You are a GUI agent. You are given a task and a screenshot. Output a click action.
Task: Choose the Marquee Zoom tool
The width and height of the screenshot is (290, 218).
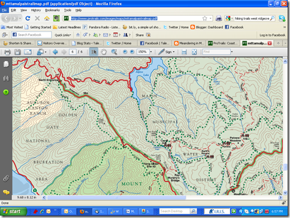tap(114, 52)
